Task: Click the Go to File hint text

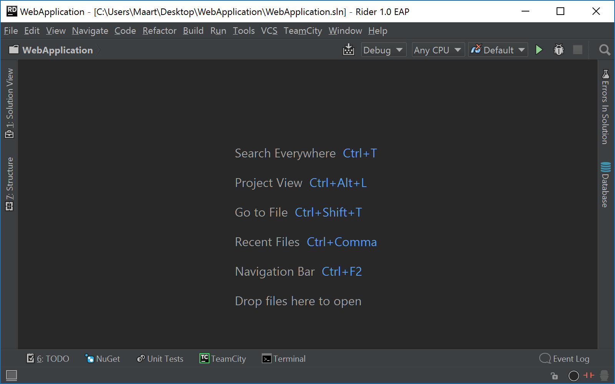Action: [261, 212]
